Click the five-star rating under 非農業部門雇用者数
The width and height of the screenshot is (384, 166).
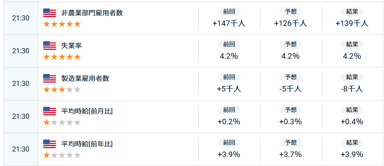[x=62, y=24]
